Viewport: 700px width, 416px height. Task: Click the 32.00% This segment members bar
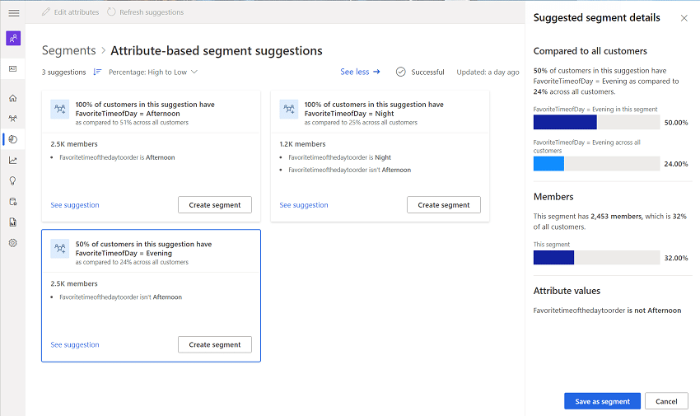coord(596,258)
